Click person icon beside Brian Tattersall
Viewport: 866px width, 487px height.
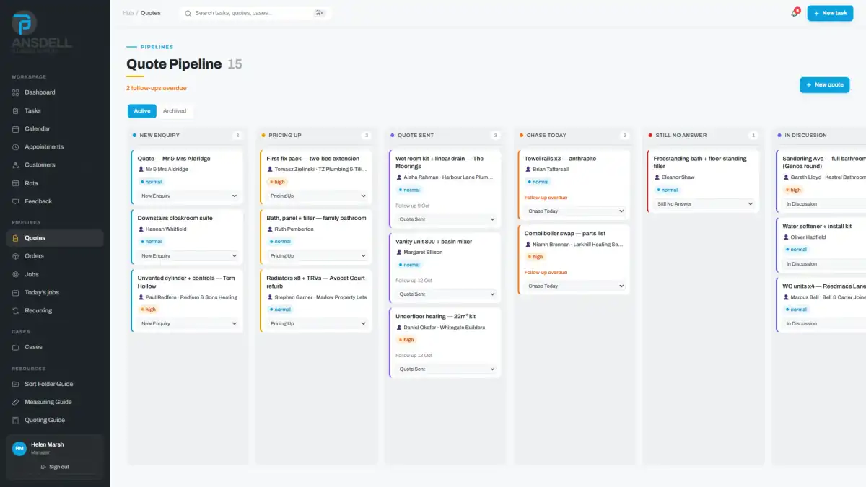[528, 170]
